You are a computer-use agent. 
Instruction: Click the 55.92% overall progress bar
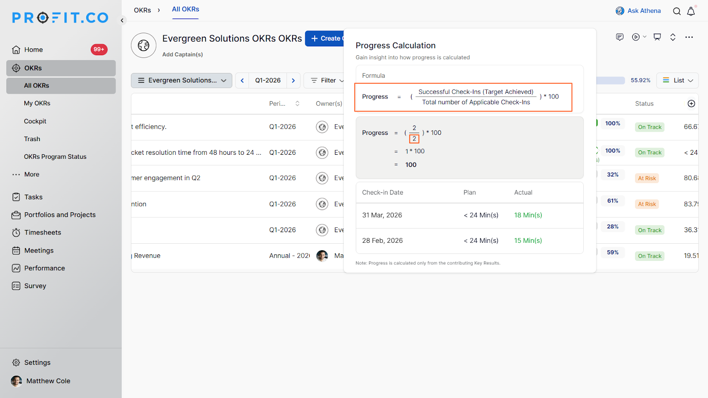pos(611,80)
